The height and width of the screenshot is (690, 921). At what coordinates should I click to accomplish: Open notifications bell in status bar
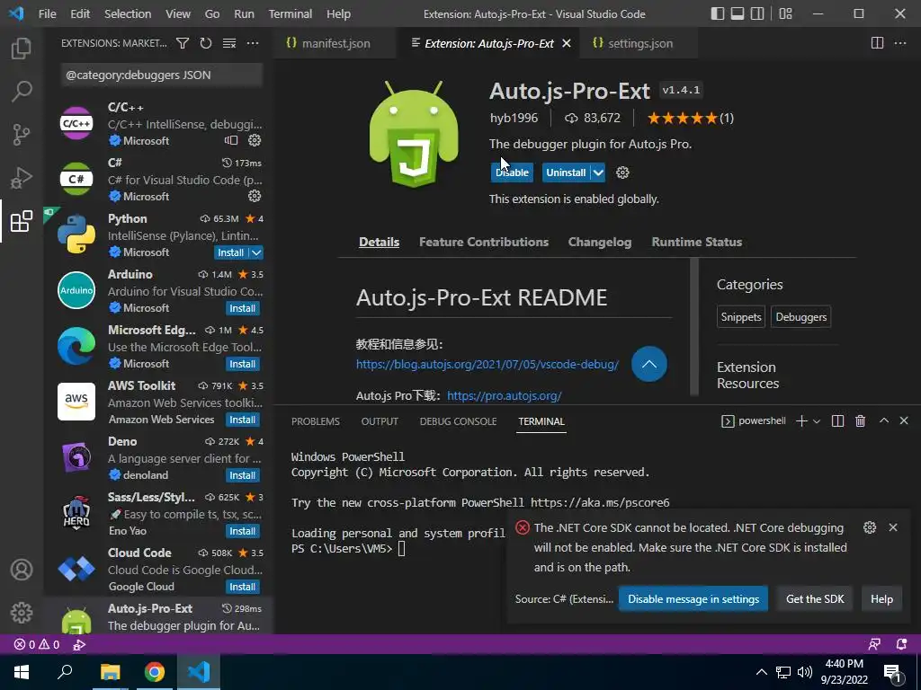tap(901, 644)
